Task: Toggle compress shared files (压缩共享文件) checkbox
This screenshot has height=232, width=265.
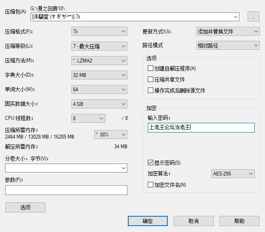Action: [150, 79]
